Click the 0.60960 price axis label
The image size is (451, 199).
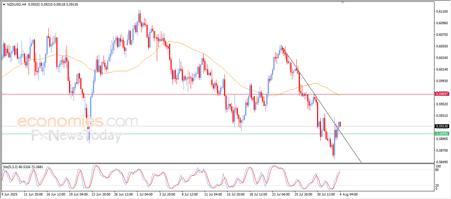click(x=442, y=23)
